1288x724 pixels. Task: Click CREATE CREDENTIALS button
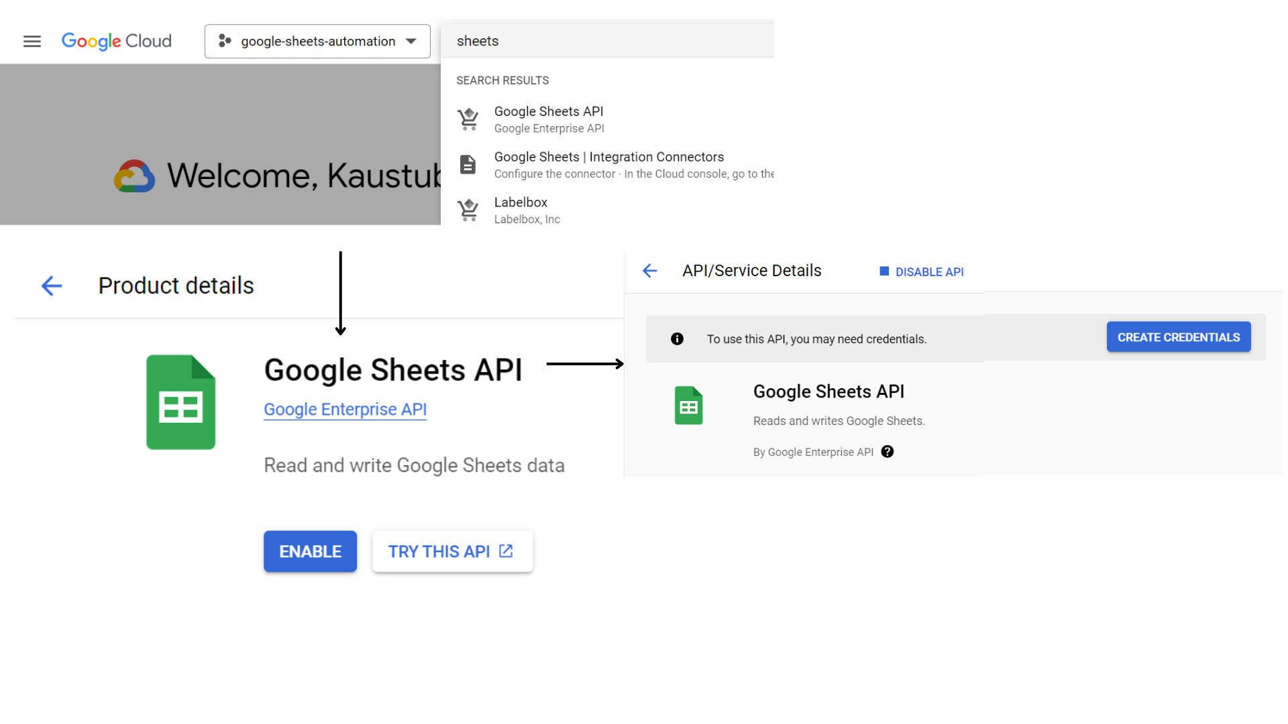click(x=1179, y=337)
